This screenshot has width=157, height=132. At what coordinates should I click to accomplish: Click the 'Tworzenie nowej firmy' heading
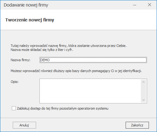30,20
